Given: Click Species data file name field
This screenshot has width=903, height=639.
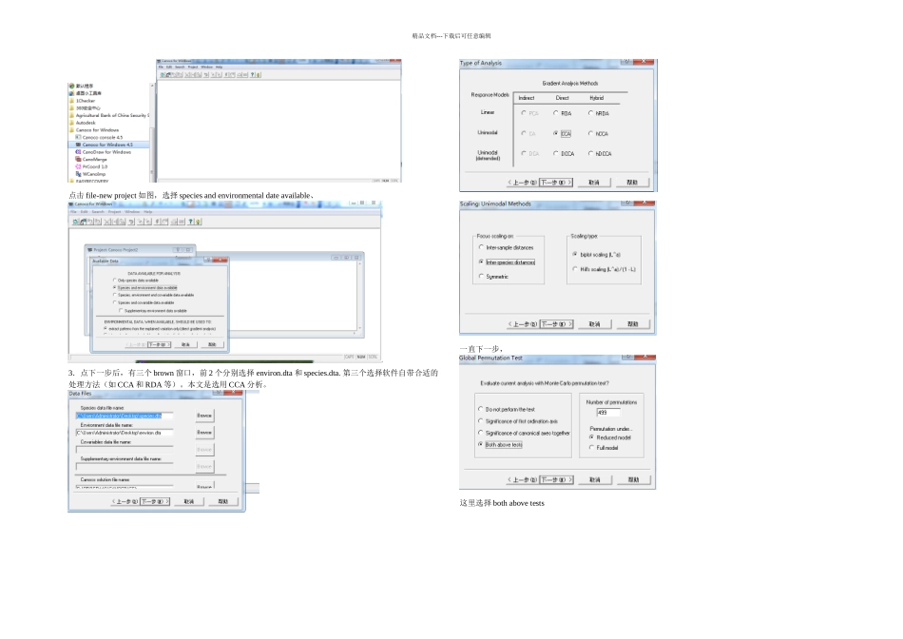Looking at the screenshot, I should pos(125,416).
